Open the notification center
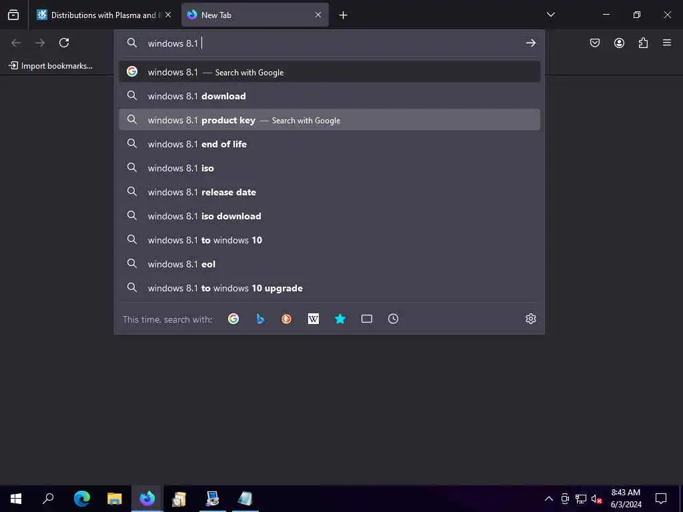This screenshot has width=683, height=512. click(661, 499)
